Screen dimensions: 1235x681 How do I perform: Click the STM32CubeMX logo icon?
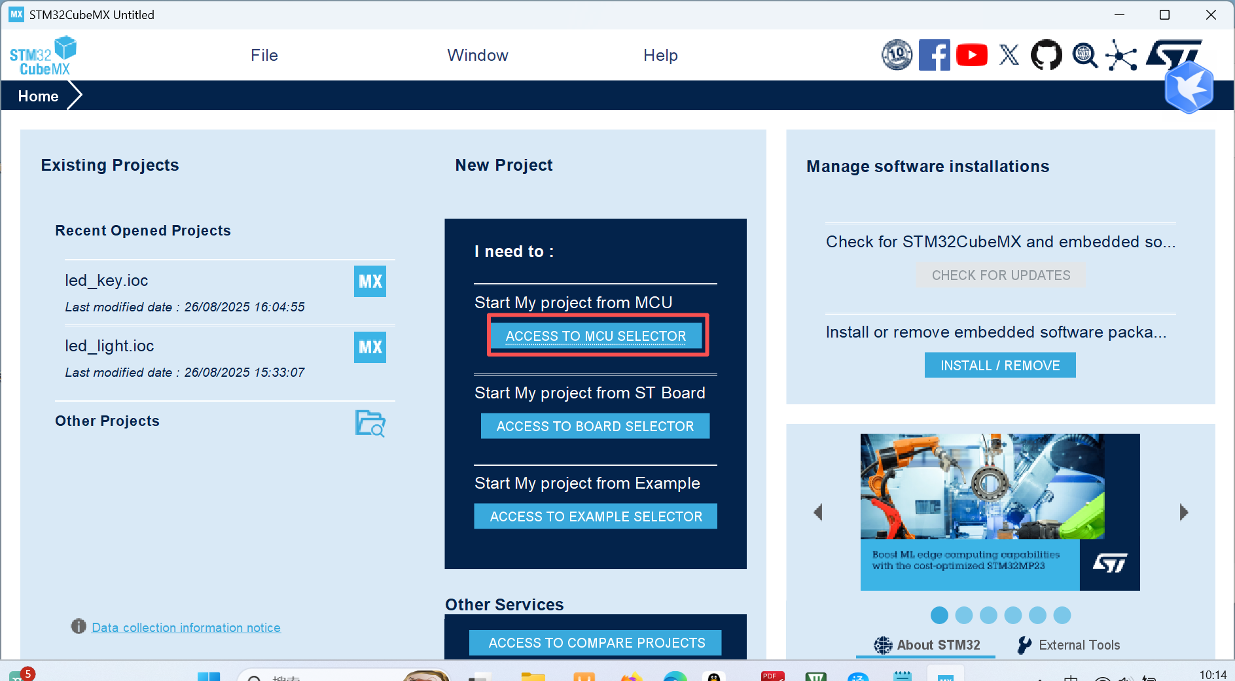(x=43, y=56)
